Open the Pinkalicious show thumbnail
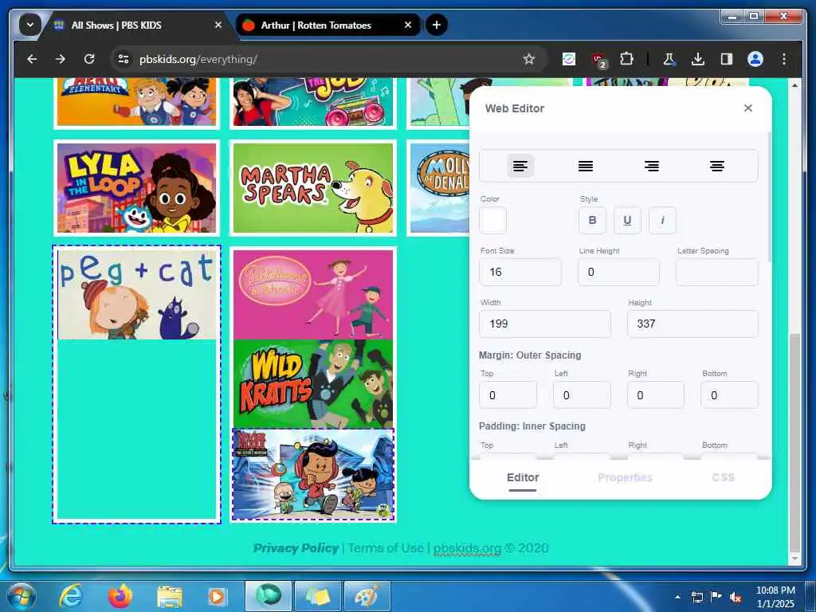The height and width of the screenshot is (612, 816). [312, 295]
